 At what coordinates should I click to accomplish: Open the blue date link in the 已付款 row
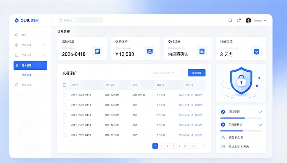tap(190, 95)
